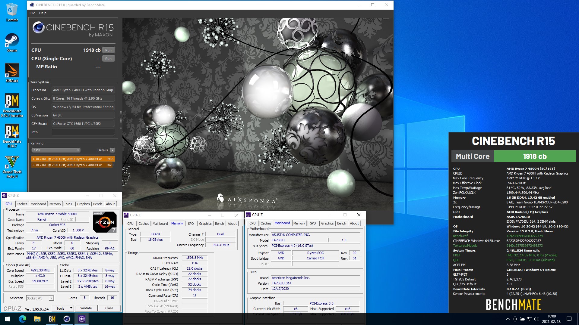Switch to CPU-Z in the taskbar
Image resolution: width=579 pixels, height=325 pixels.
(x=81, y=319)
